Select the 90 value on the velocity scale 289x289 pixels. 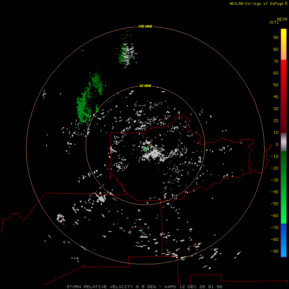pyautogui.click(x=276, y=38)
